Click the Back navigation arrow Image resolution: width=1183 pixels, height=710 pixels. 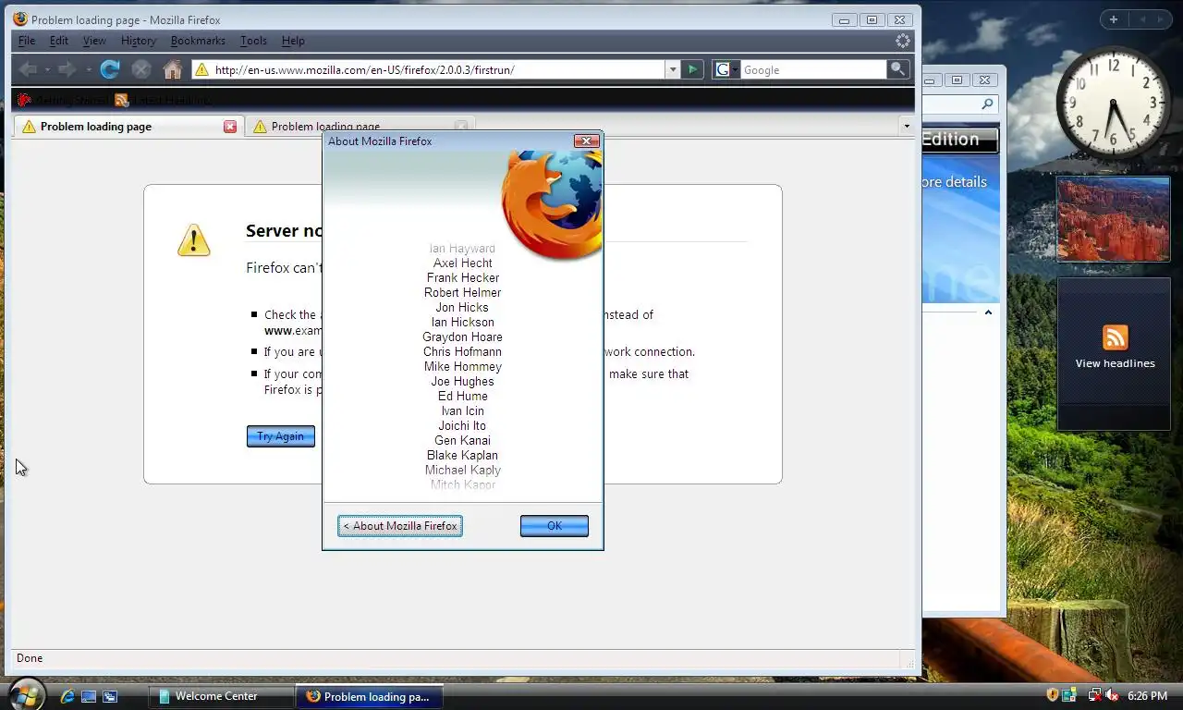[x=28, y=69]
